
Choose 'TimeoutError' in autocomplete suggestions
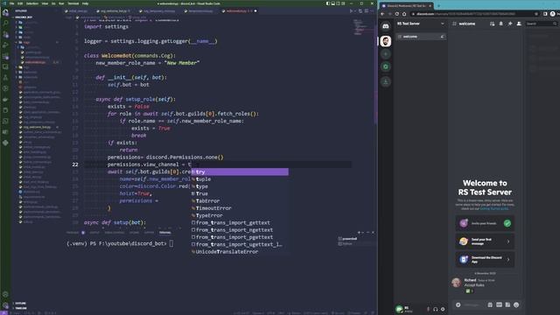pyautogui.click(x=240, y=208)
